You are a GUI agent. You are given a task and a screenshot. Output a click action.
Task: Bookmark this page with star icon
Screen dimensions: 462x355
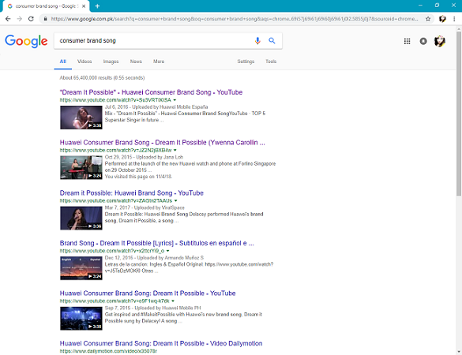point(428,19)
